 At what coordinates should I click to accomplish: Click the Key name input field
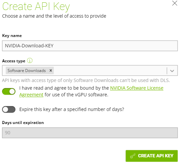point(90,46)
